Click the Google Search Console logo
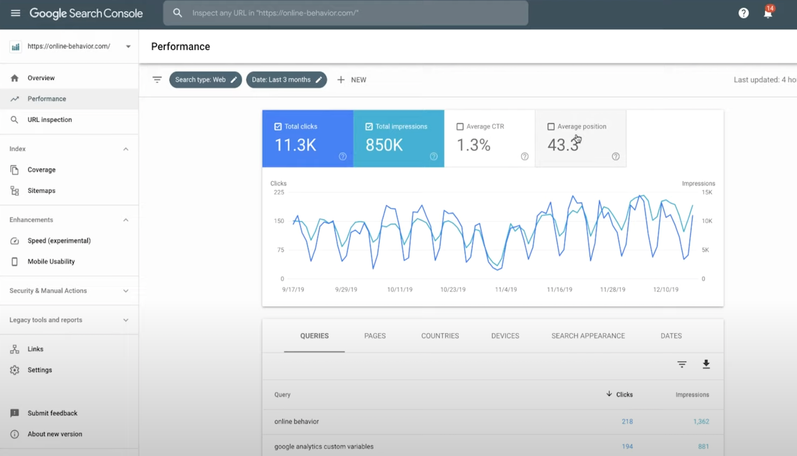 [86, 14]
